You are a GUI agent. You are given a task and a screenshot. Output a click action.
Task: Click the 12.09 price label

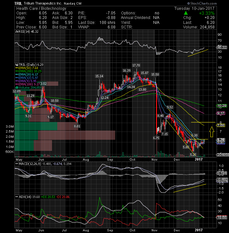[17, 91]
